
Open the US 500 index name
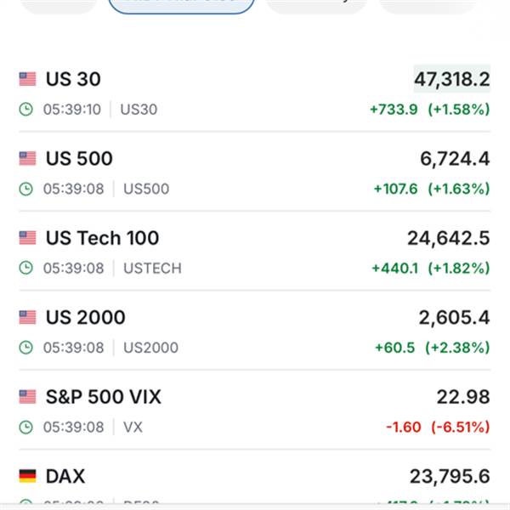click(x=79, y=159)
